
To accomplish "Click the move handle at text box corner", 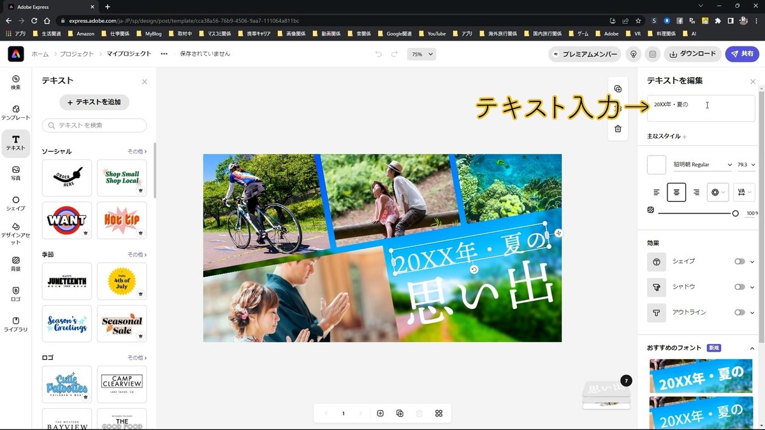I will pos(558,233).
